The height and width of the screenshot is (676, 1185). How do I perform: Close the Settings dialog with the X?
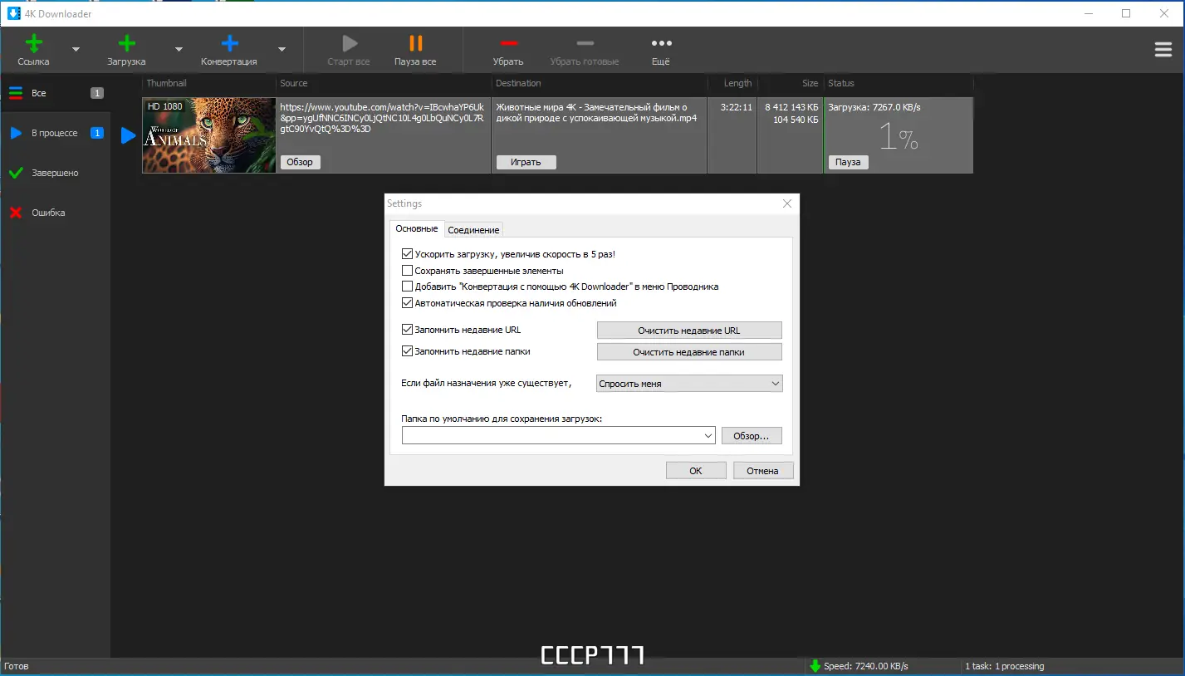pos(787,203)
